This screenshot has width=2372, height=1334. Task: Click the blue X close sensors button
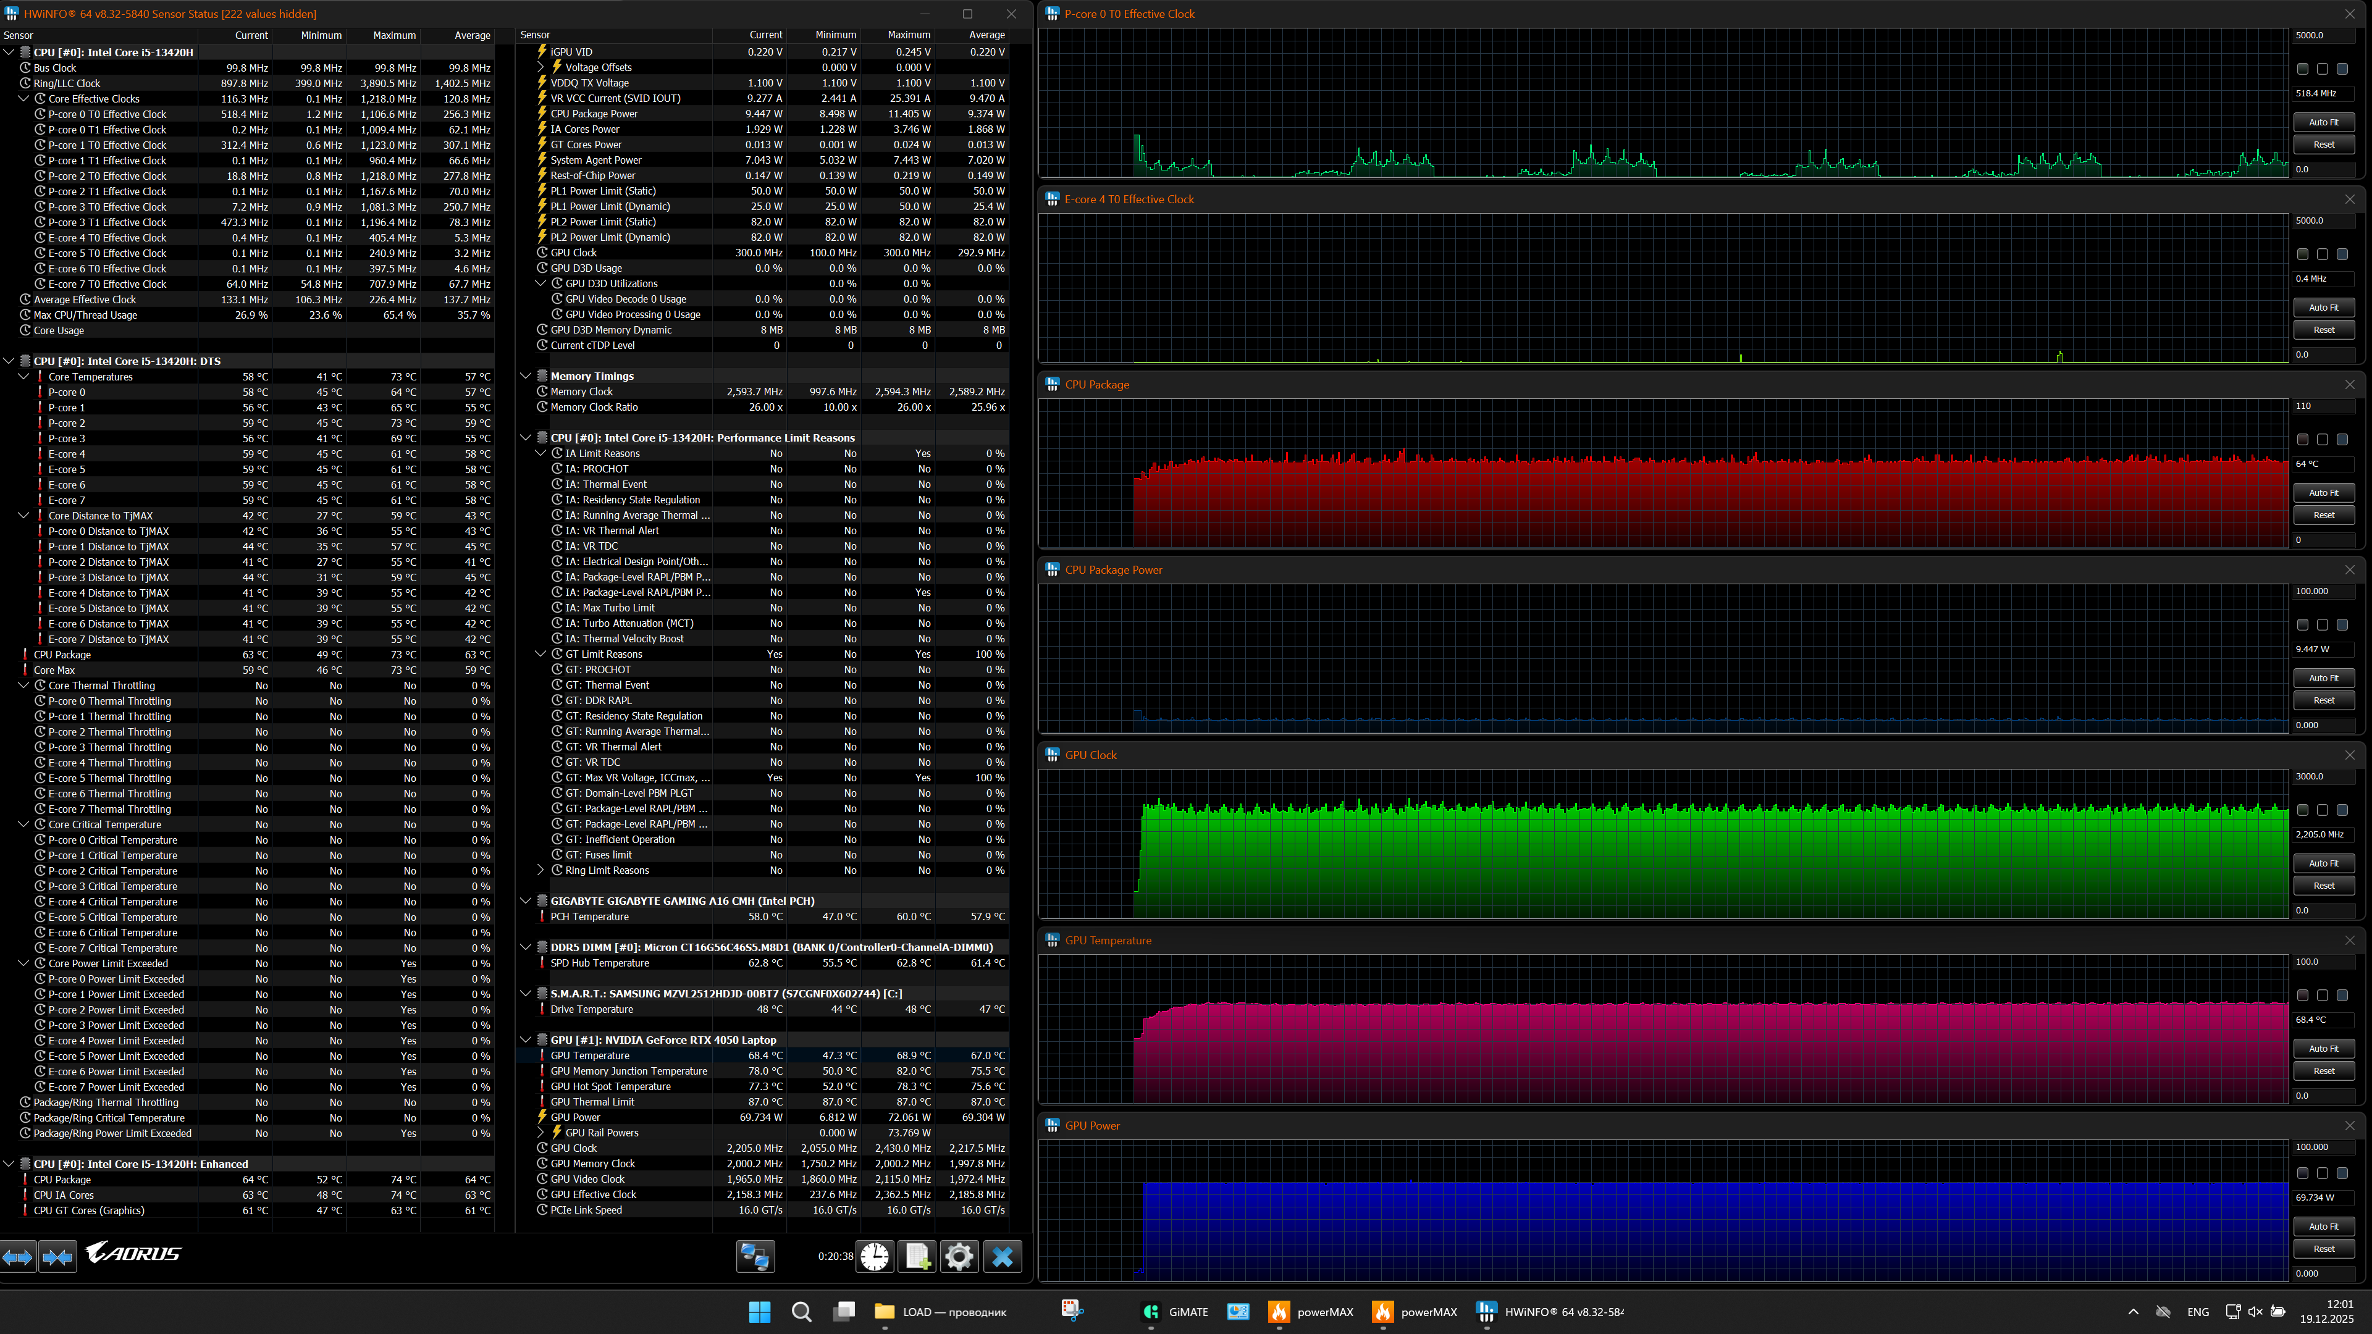[1003, 1257]
